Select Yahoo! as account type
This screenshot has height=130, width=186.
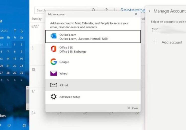(93, 73)
